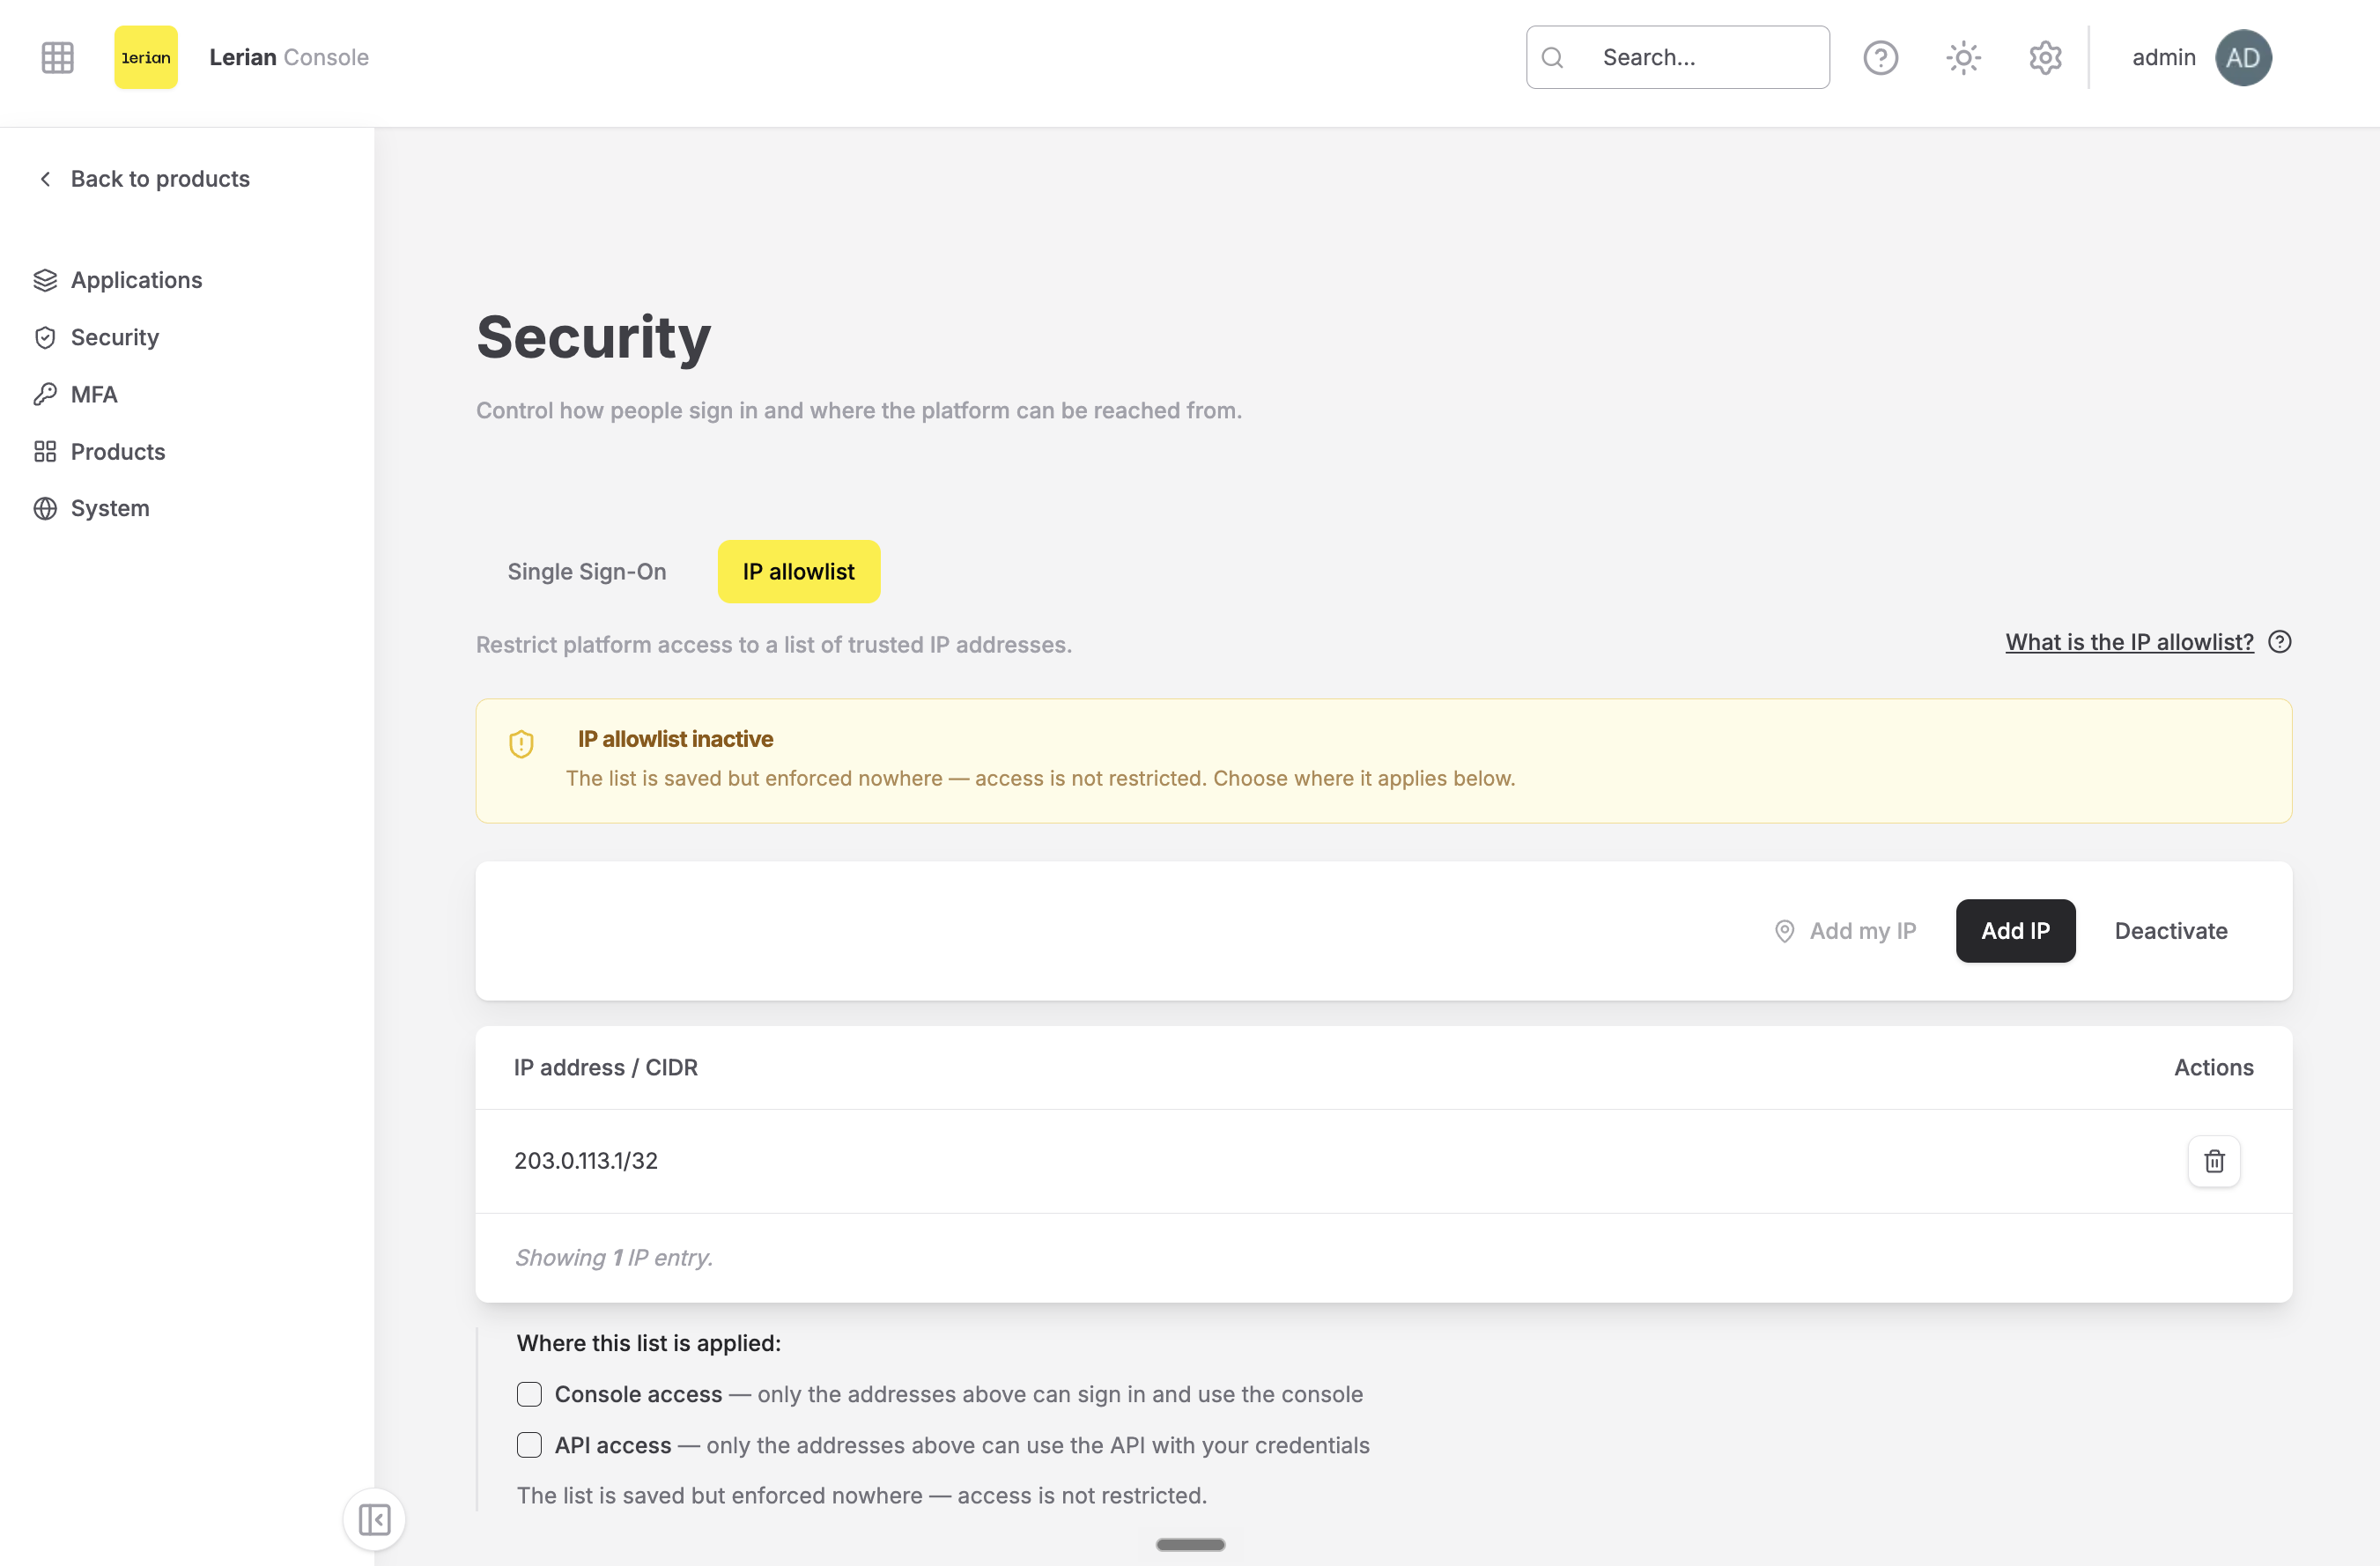Click the search magnifier icon

pyautogui.click(x=1552, y=57)
